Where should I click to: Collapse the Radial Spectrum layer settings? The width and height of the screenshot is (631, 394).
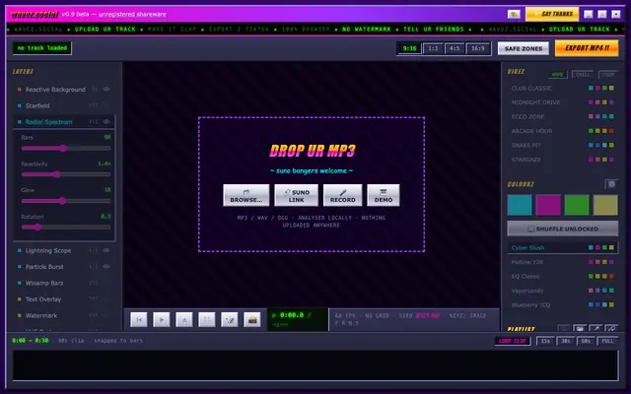(64, 121)
